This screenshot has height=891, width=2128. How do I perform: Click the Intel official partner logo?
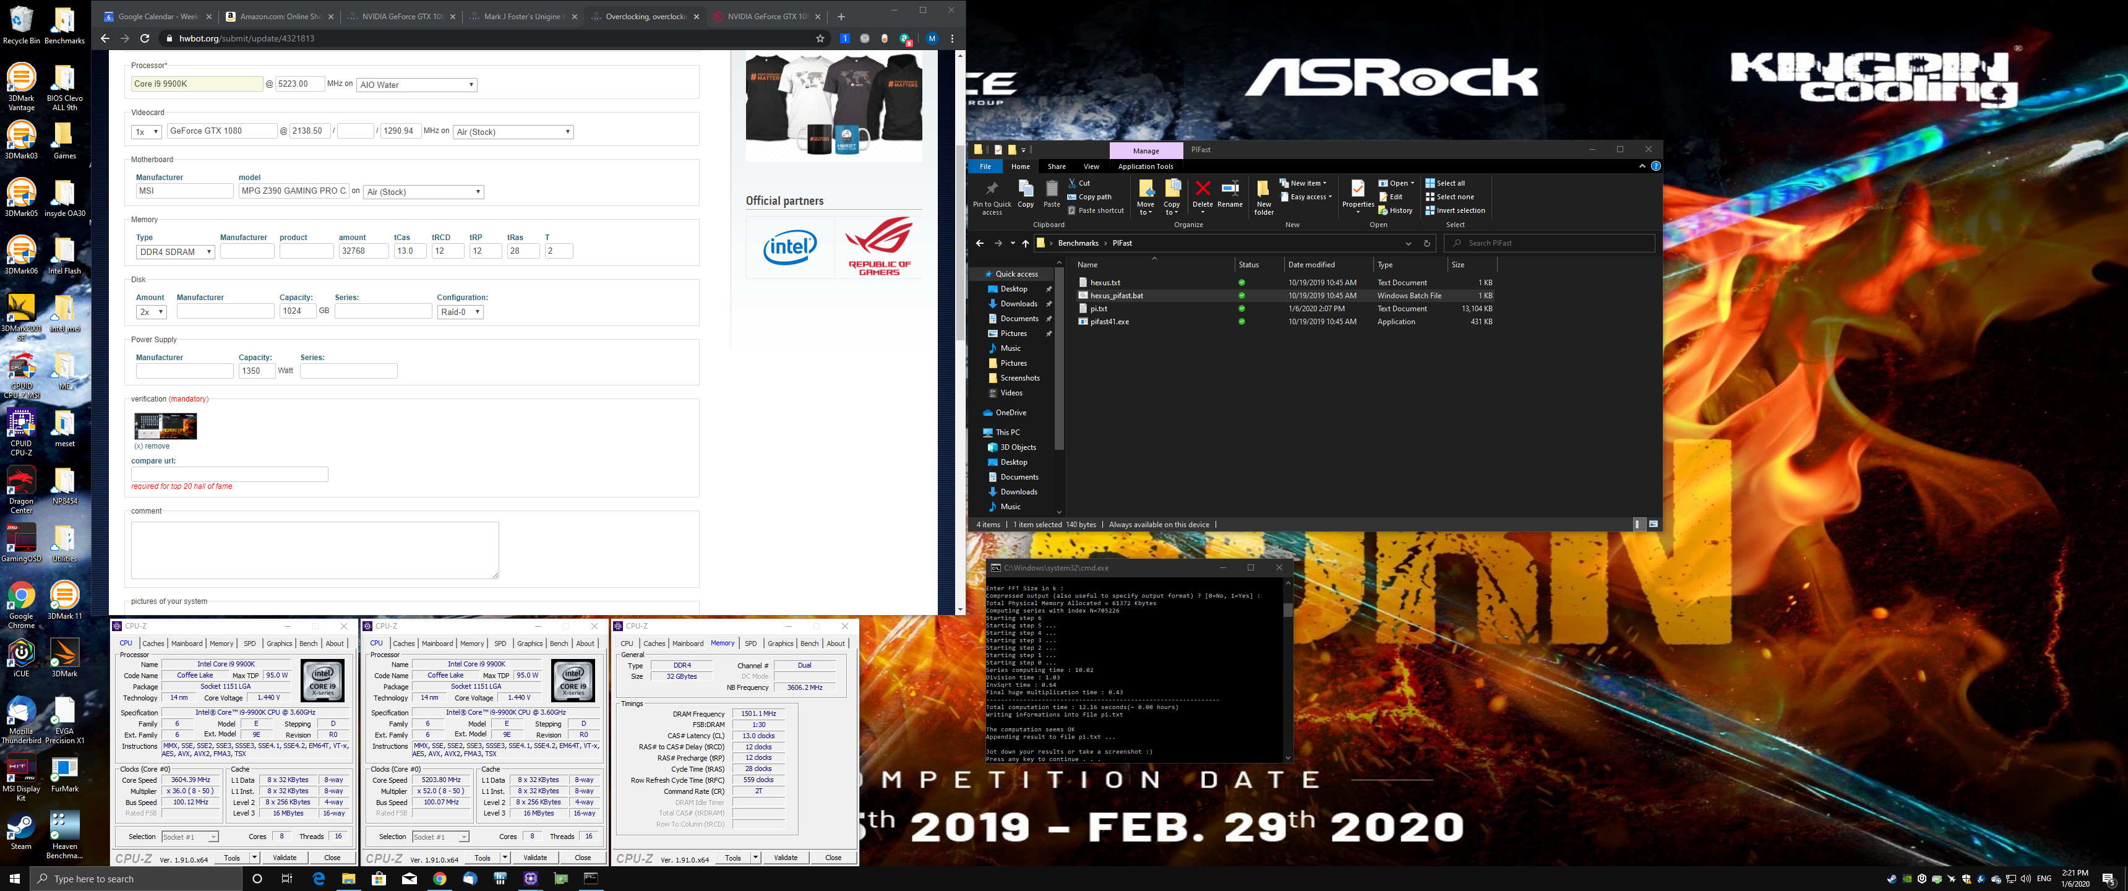point(790,247)
